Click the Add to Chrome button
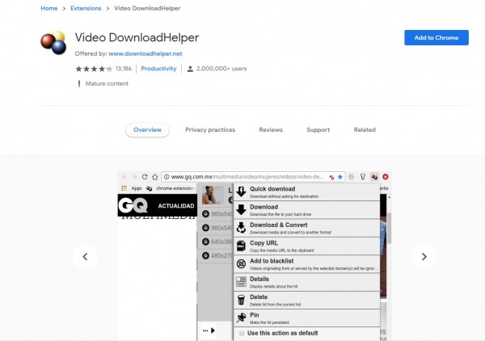 (x=436, y=38)
